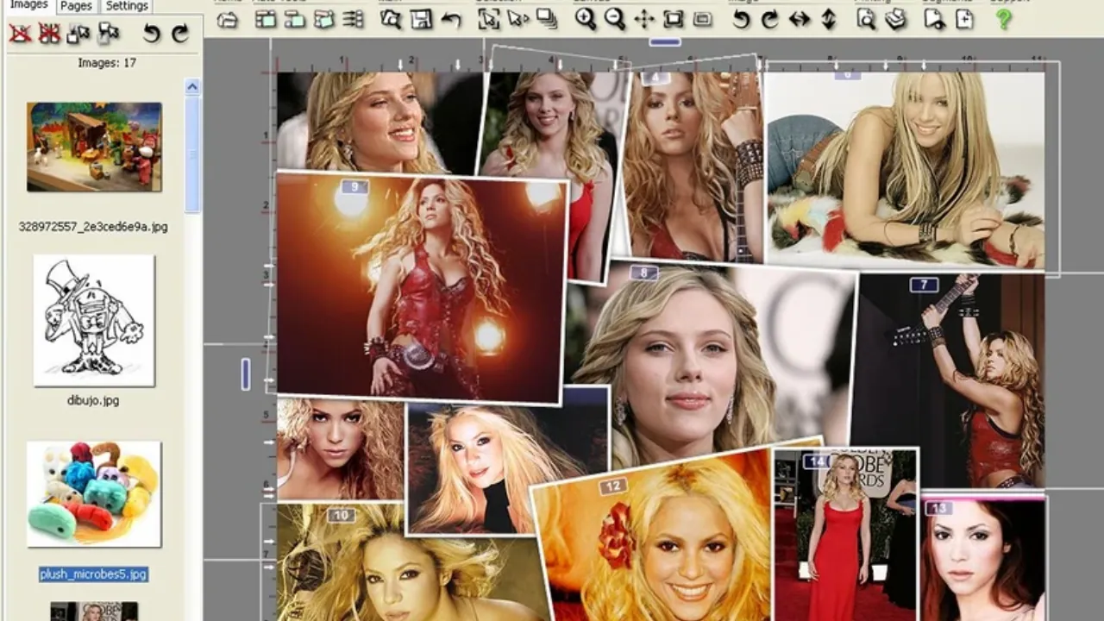The image size is (1104, 621).
Task: Click the second place-images cursor icon
Action: pyautogui.click(x=108, y=34)
